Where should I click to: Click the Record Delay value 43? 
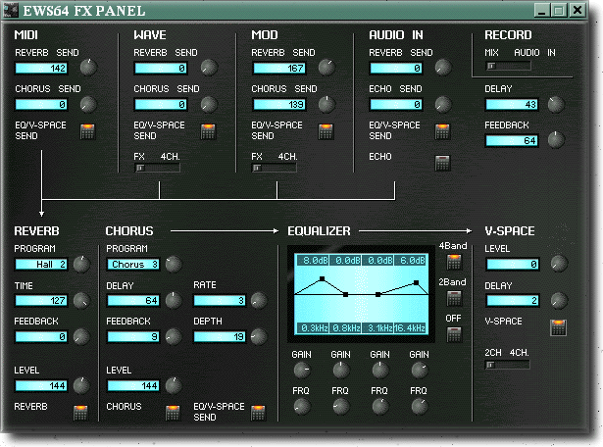[x=512, y=105]
